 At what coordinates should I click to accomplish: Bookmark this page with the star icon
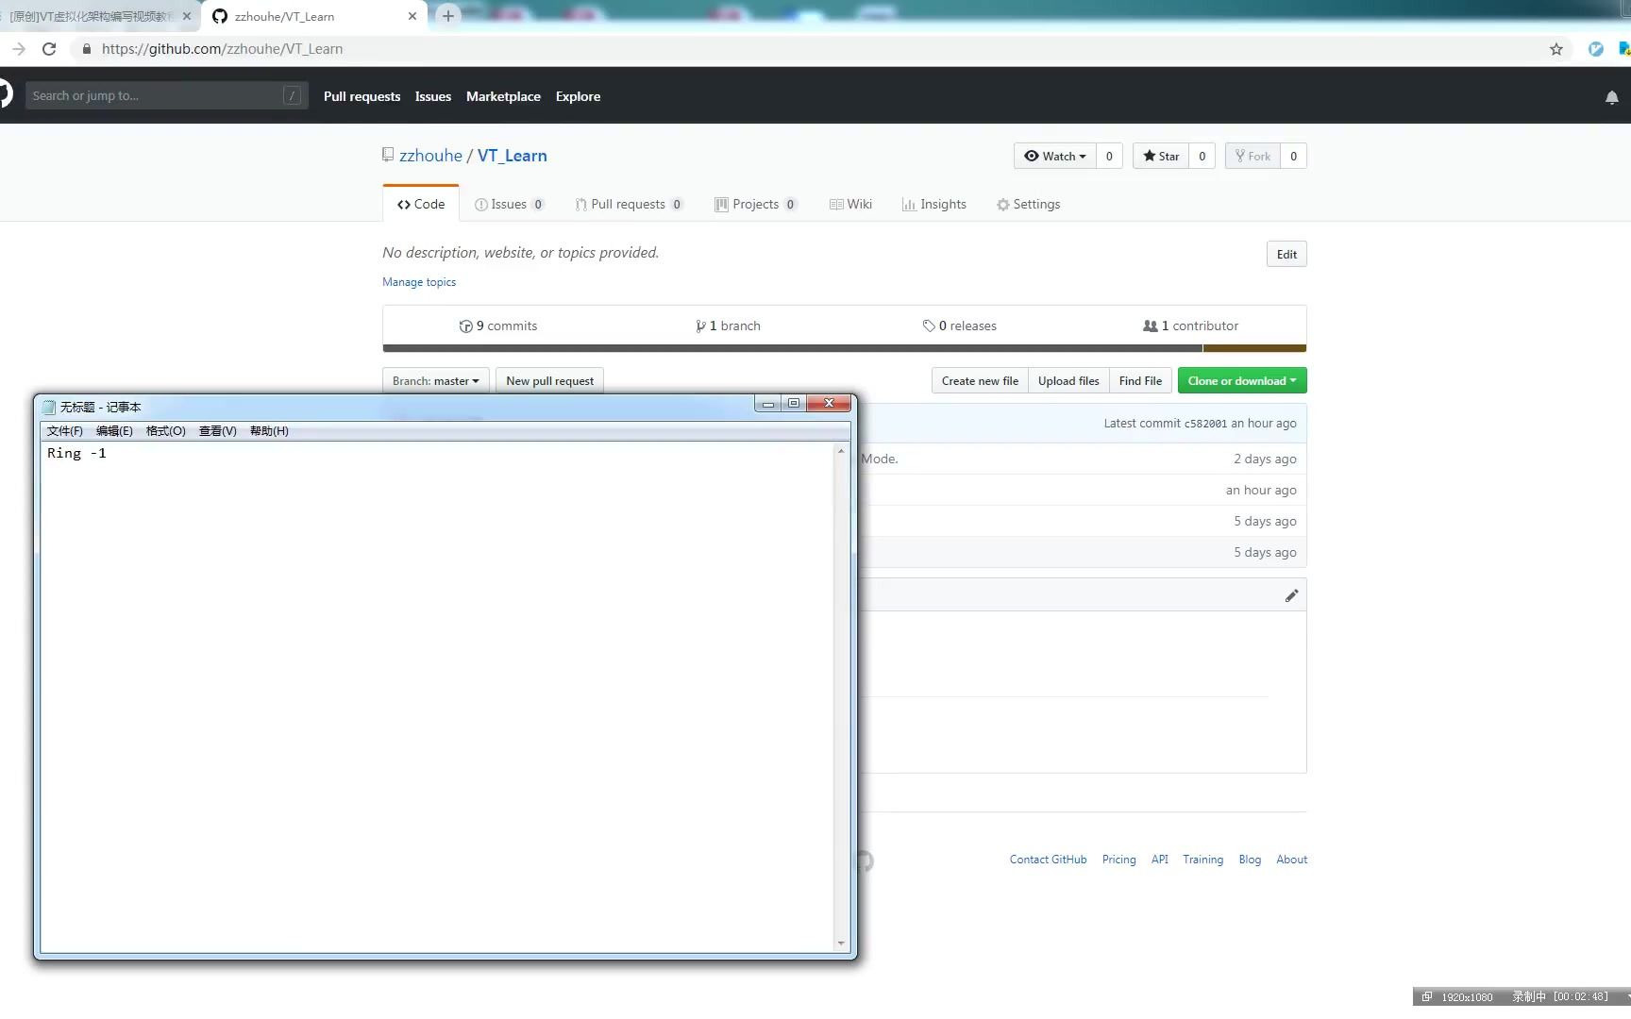click(1555, 49)
